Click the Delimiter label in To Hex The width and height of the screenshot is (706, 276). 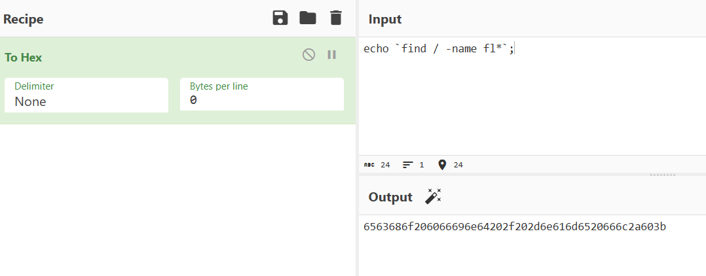[x=34, y=86]
